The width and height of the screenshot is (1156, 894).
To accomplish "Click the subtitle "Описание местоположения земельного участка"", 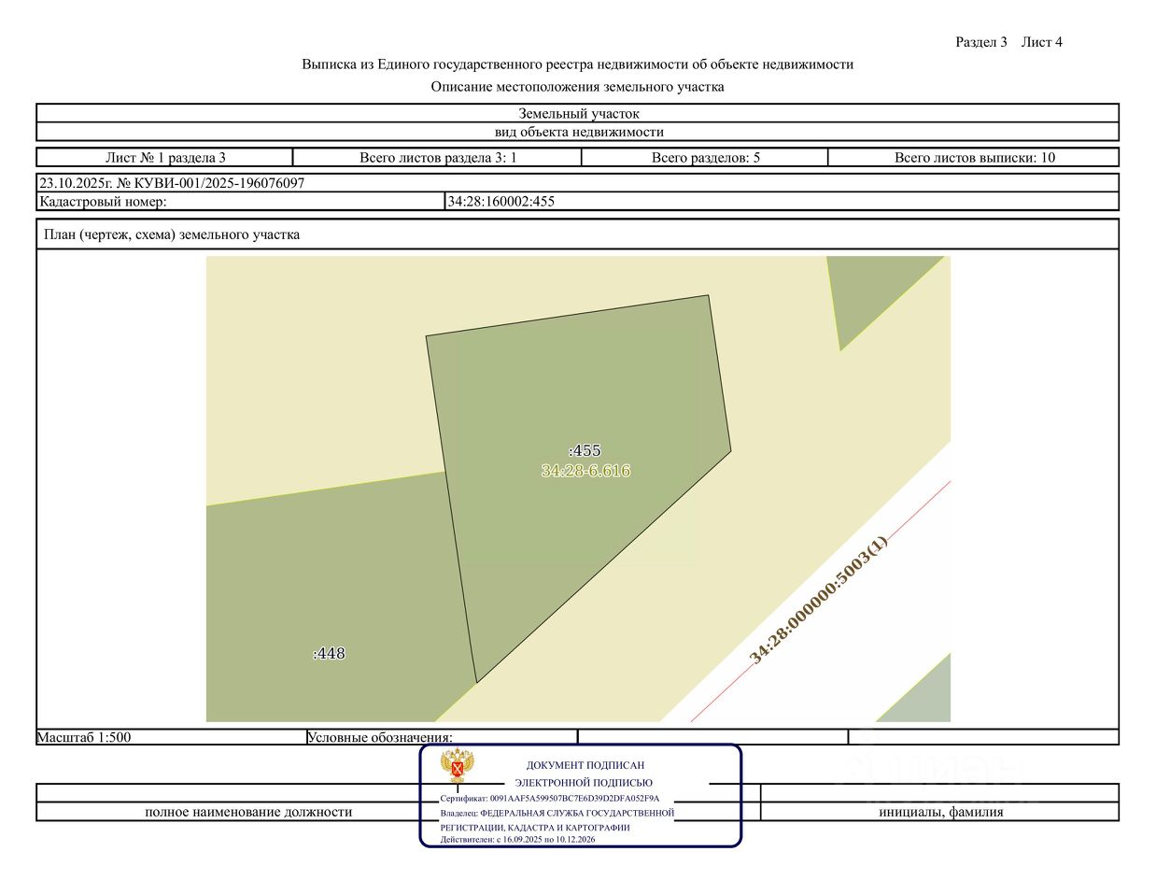I will pyautogui.click(x=577, y=87).
